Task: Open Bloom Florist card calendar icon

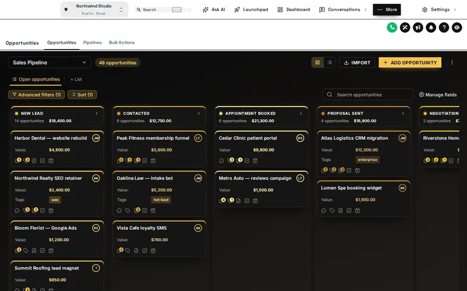Action: [x=51, y=251]
